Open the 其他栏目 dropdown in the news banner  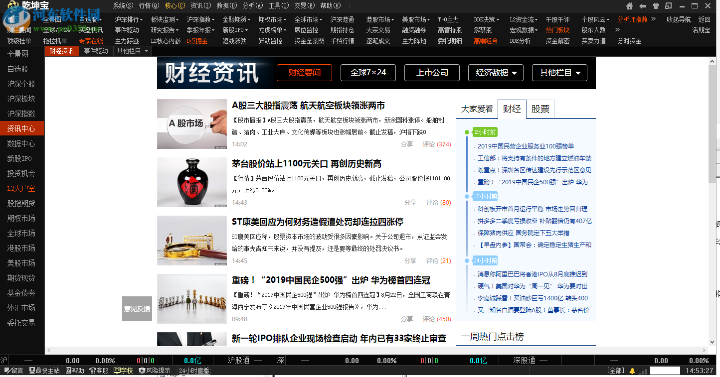point(559,73)
